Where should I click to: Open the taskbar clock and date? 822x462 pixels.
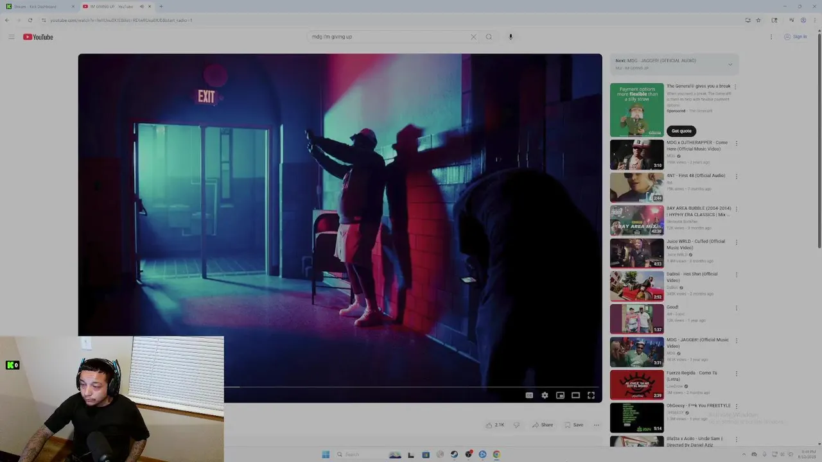coord(807,454)
